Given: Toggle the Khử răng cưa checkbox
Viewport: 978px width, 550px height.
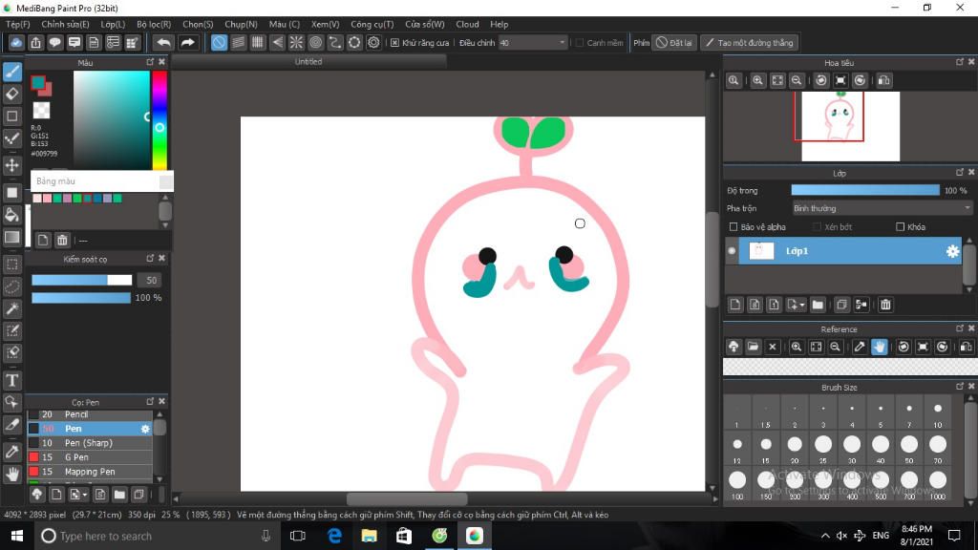Looking at the screenshot, I should 394,42.
